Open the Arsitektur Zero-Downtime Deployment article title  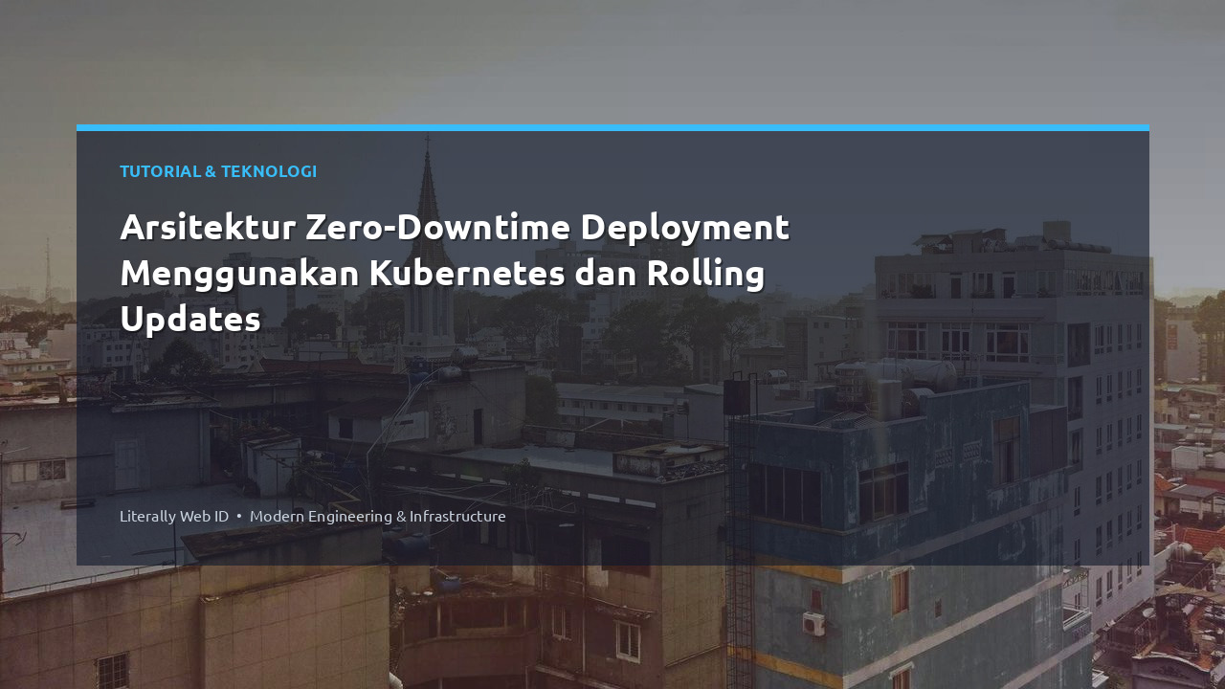point(455,273)
